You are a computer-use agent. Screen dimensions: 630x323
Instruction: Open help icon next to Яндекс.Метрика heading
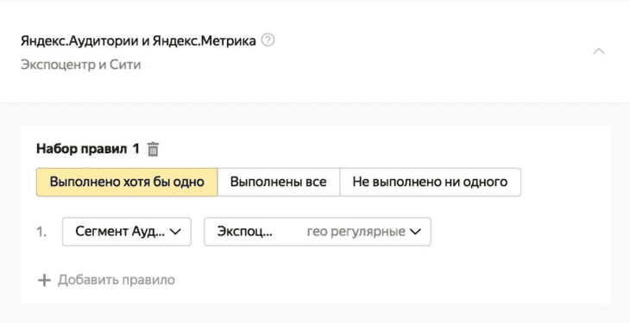(268, 40)
